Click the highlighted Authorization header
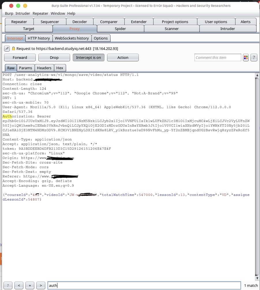260x290 pixels. click(x=27, y=116)
